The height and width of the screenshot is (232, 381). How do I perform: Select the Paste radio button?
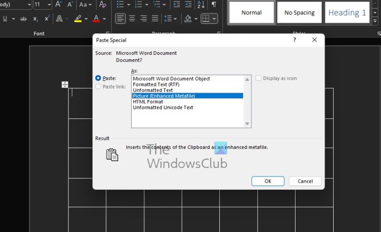coord(98,78)
